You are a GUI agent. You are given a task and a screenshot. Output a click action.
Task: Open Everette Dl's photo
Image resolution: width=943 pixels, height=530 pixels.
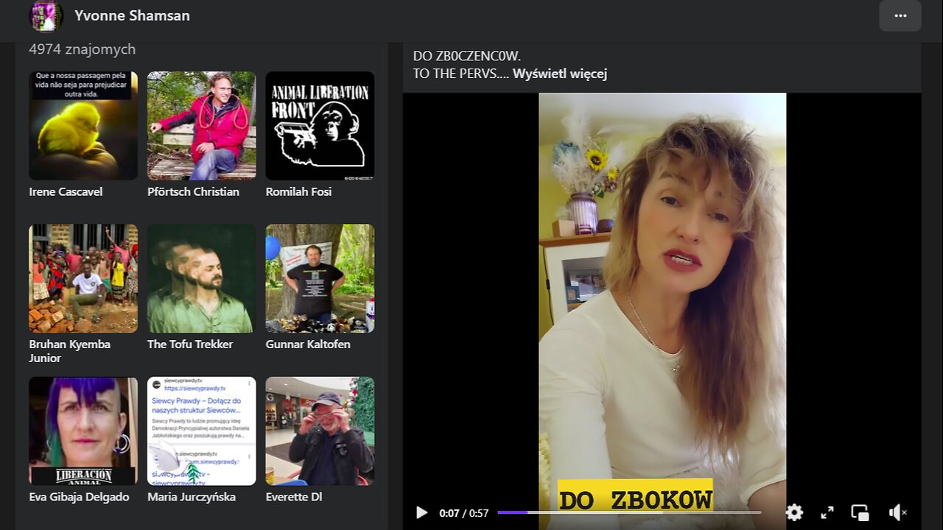320,431
